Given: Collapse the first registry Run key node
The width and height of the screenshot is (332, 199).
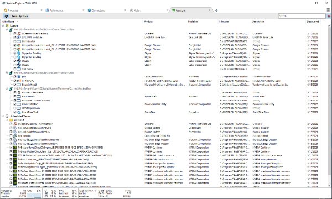Looking at the screenshot, I should pos(7,30).
